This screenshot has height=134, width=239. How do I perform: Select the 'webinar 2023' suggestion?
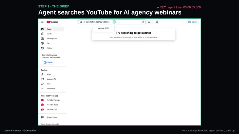(103, 28)
